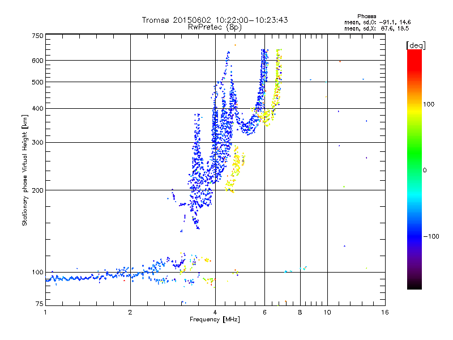Click the plot title "Tromsø 20150602 10:22:00-10:23:43"

pyautogui.click(x=215, y=20)
